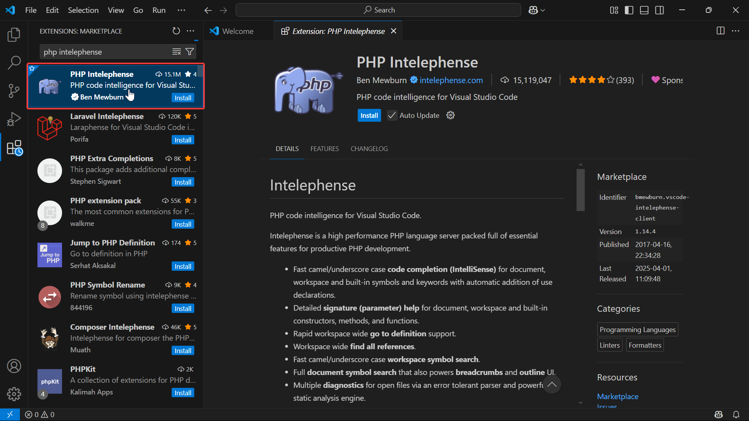Install the Laravel Intelephense extension
This screenshot has height=421, width=749.
tap(183, 140)
